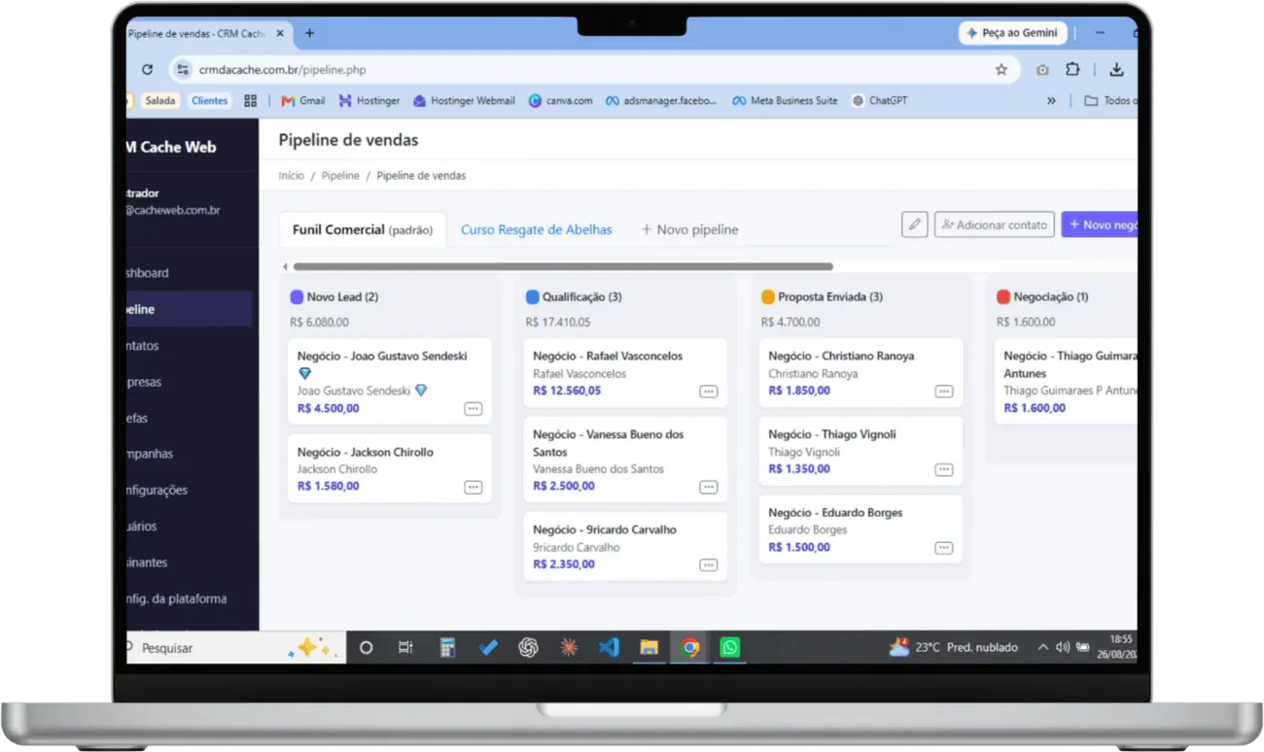This screenshot has height=752, width=1264.
Task: Open options menu on 9ricardo Carvalho card
Action: coord(709,564)
